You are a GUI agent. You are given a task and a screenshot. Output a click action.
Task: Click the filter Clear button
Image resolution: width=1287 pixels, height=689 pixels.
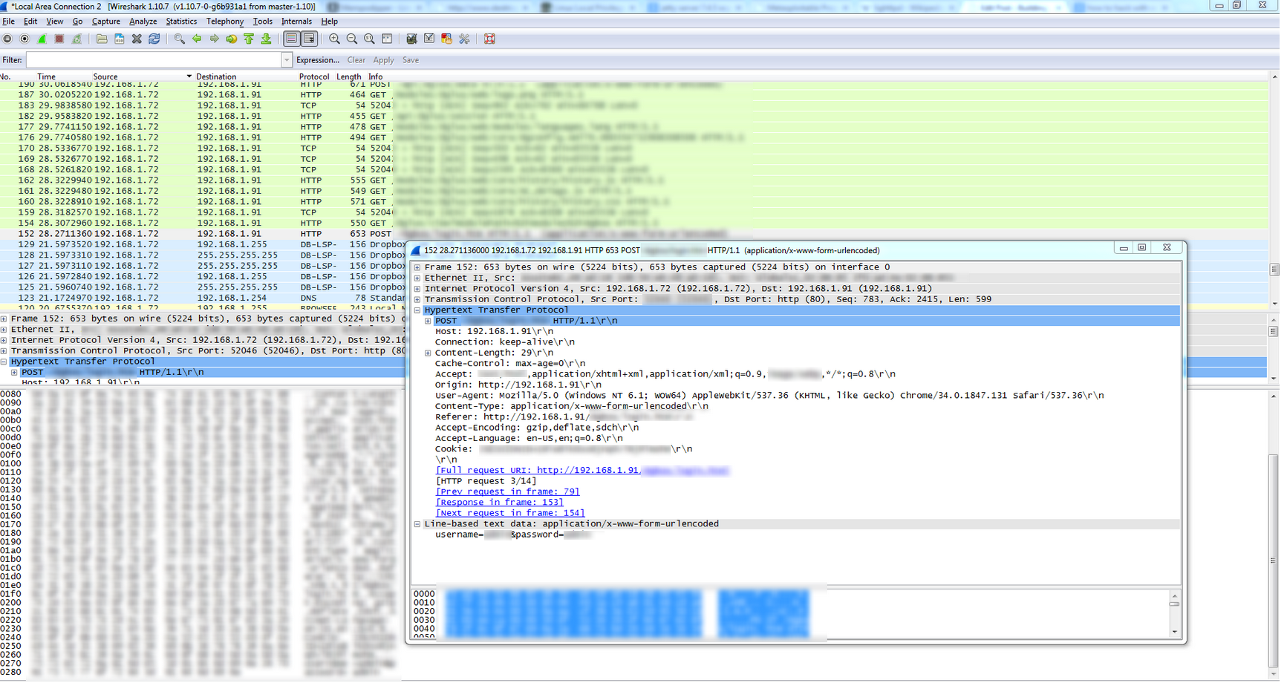[x=356, y=60]
